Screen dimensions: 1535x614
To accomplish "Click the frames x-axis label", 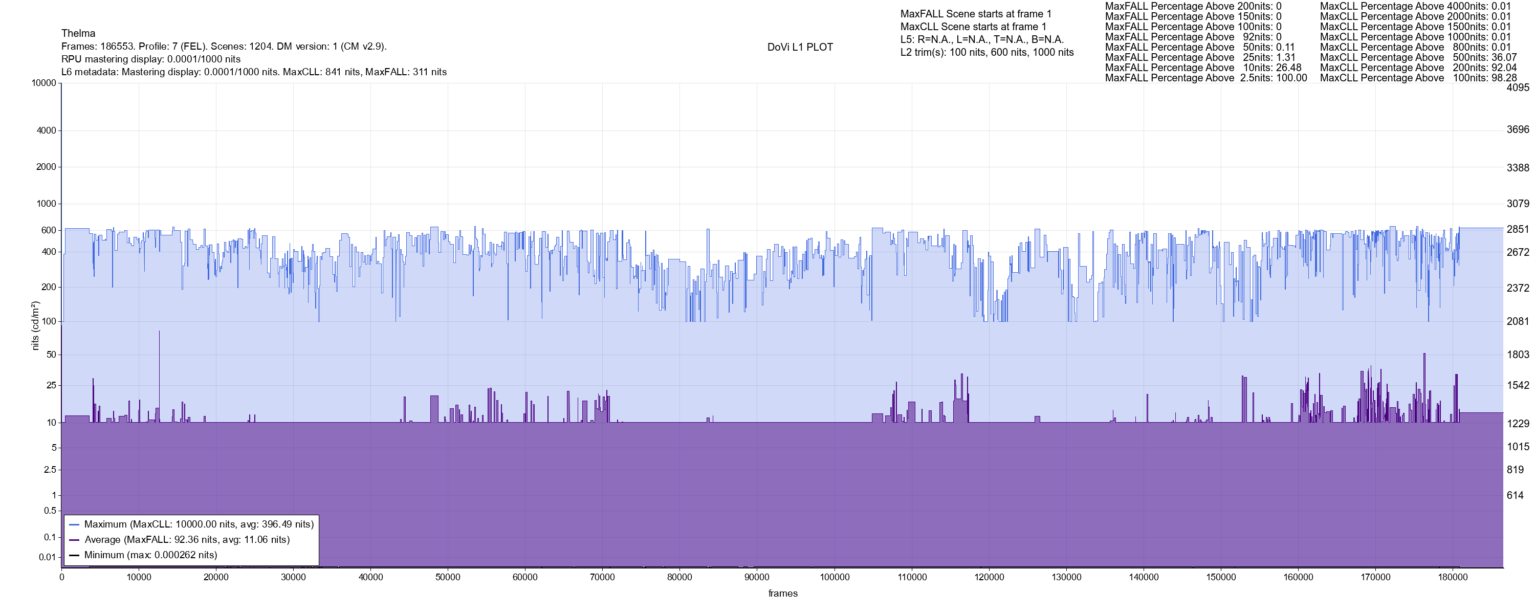I will (782, 594).
